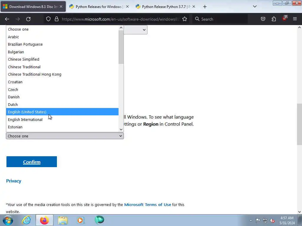Close the Download Windows 8.1 tab
Image resolution: width=302 pixels, height=226 pixels.
(x=61, y=6)
